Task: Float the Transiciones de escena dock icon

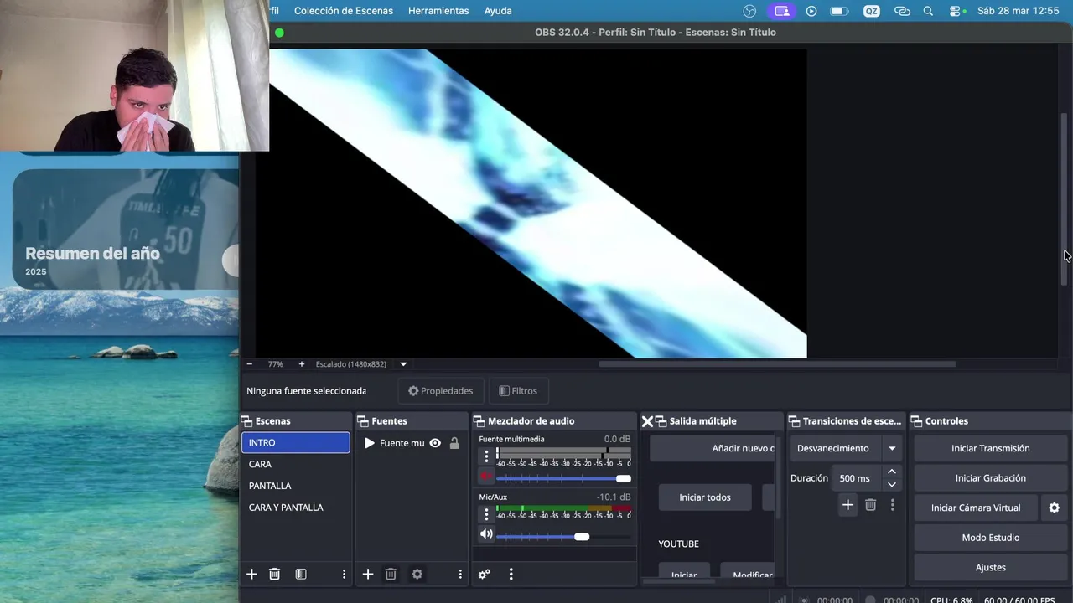Action: pos(794,421)
